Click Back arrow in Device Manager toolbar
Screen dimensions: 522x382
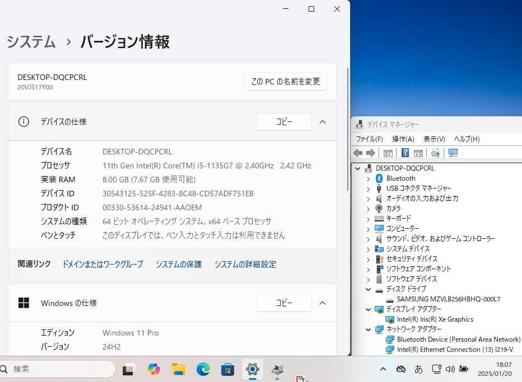(x=358, y=153)
